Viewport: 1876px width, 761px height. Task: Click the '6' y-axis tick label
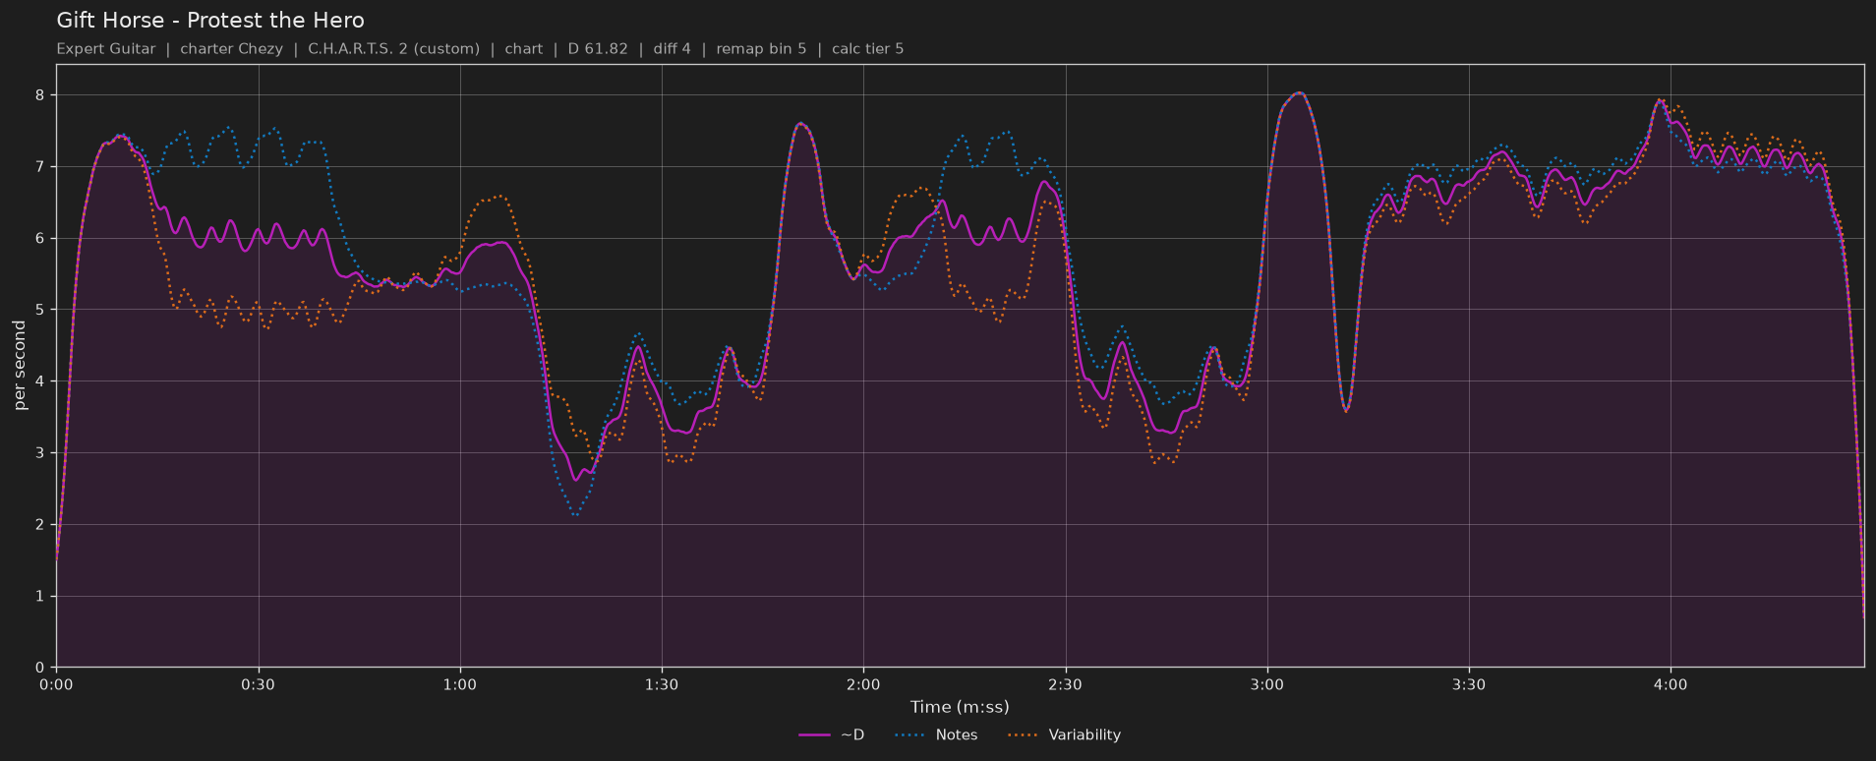tap(40, 239)
